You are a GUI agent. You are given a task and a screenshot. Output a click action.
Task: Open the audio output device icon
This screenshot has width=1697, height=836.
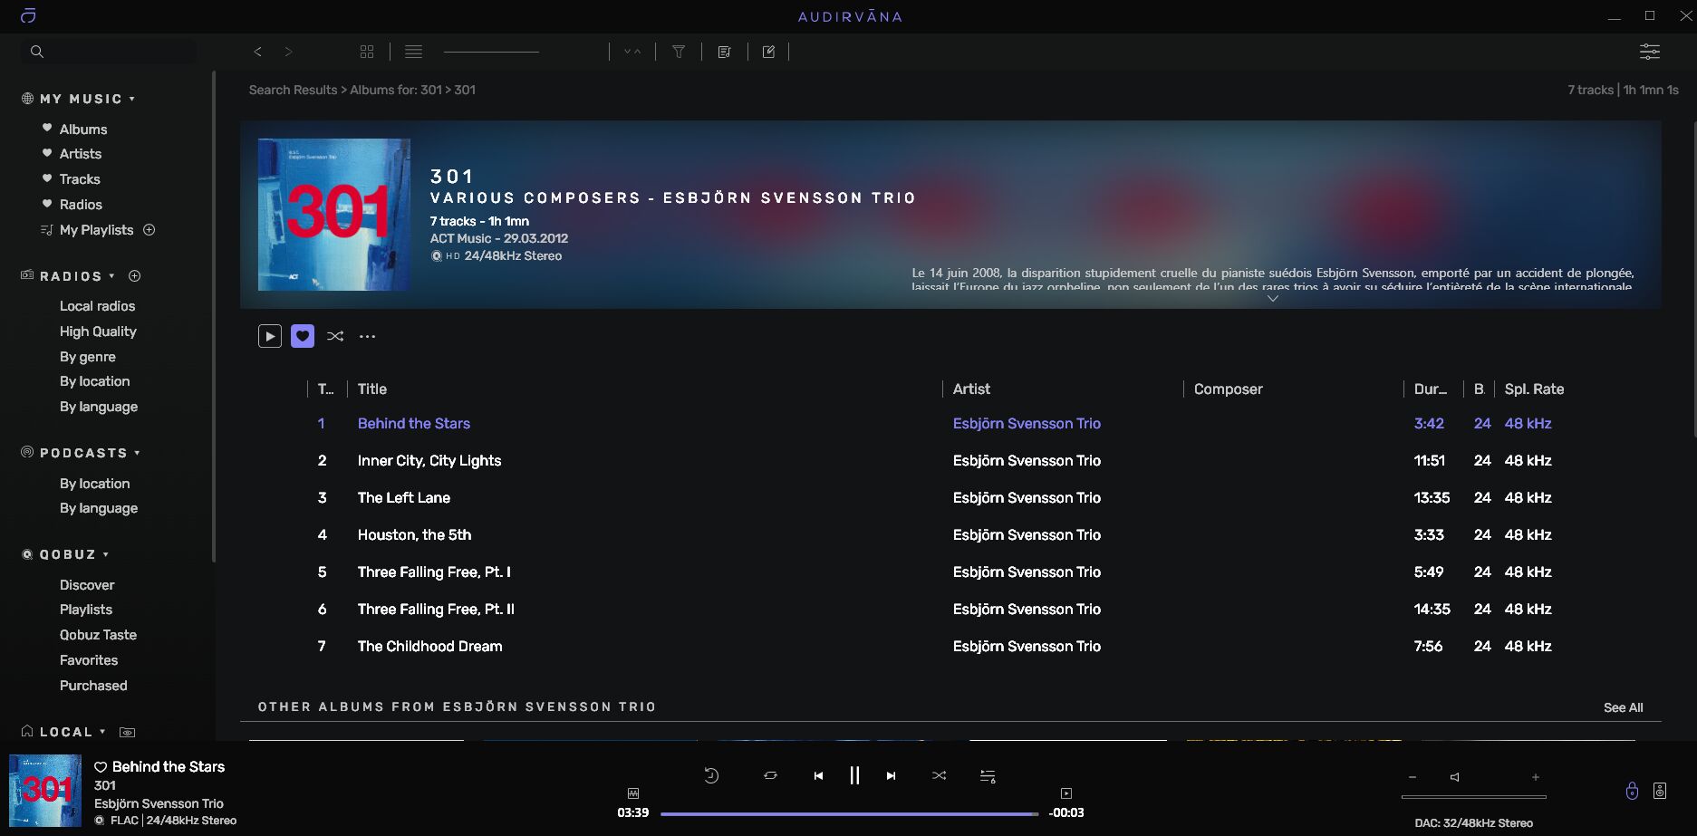pos(1660,791)
